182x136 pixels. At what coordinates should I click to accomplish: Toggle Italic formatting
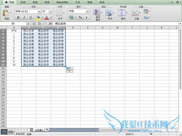click(24, 17)
